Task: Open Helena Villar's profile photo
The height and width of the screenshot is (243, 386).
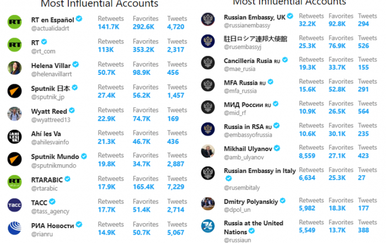Action: point(14,68)
